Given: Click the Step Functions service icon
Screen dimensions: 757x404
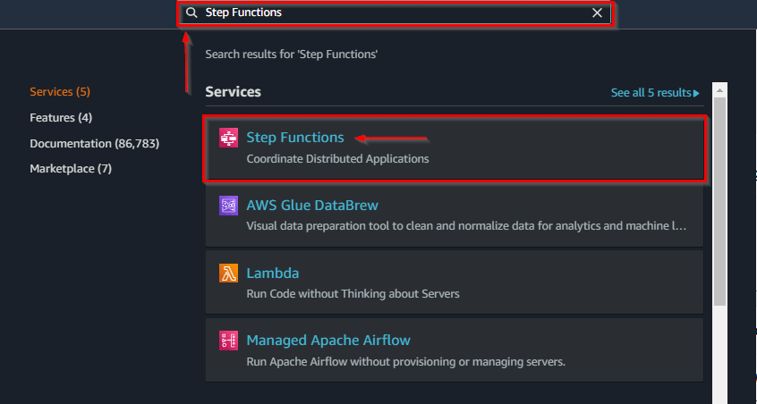Looking at the screenshot, I should point(228,139).
